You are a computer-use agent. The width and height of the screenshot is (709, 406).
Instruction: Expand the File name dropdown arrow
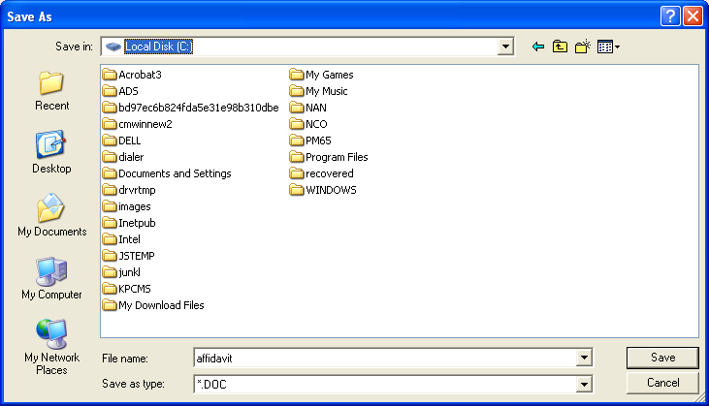(x=584, y=359)
